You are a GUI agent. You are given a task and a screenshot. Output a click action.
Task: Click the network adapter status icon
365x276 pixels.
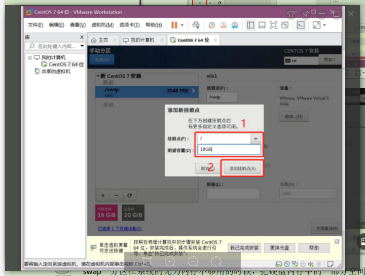point(295,264)
